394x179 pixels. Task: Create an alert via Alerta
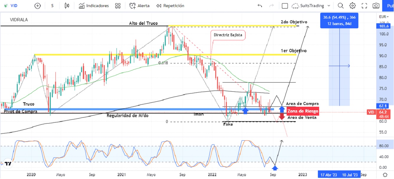click(139, 6)
